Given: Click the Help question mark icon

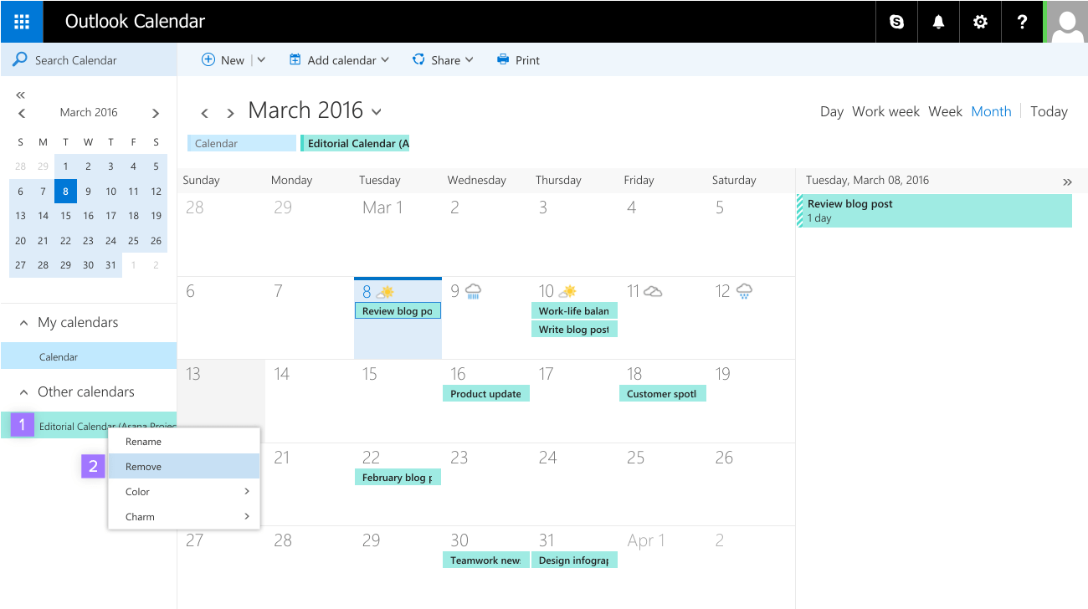Looking at the screenshot, I should pyautogui.click(x=1022, y=21).
